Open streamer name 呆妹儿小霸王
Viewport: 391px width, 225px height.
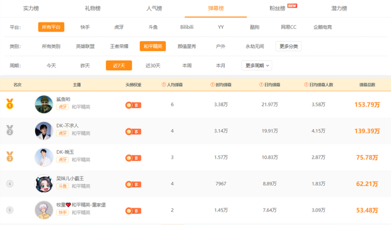pyautogui.click(x=70, y=178)
